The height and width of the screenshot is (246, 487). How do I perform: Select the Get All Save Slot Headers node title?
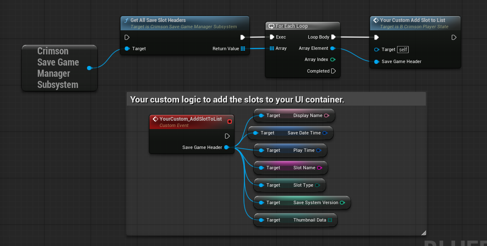pos(158,20)
